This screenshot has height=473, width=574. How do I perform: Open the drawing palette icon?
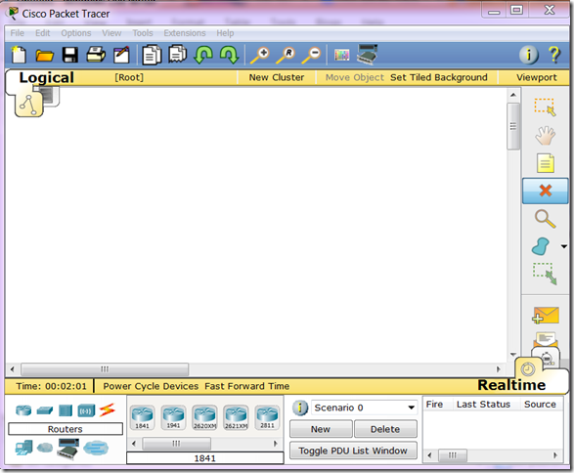click(341, 56)
